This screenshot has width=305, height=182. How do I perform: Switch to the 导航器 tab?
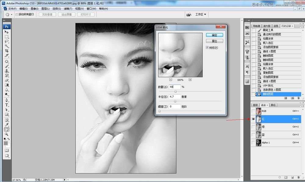pos(257,26)
